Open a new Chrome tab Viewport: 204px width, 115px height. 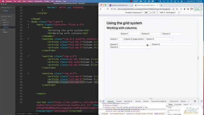[161, 5]
